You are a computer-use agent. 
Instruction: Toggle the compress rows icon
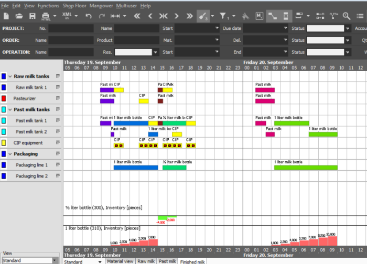(286, 16)
